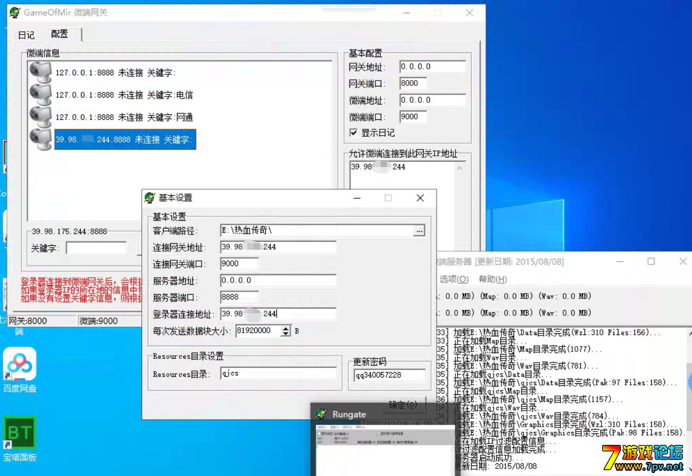This screenshot has width=692, height=476.
Task: Open 宝塔面板 desktop icon
Action: 20,439
